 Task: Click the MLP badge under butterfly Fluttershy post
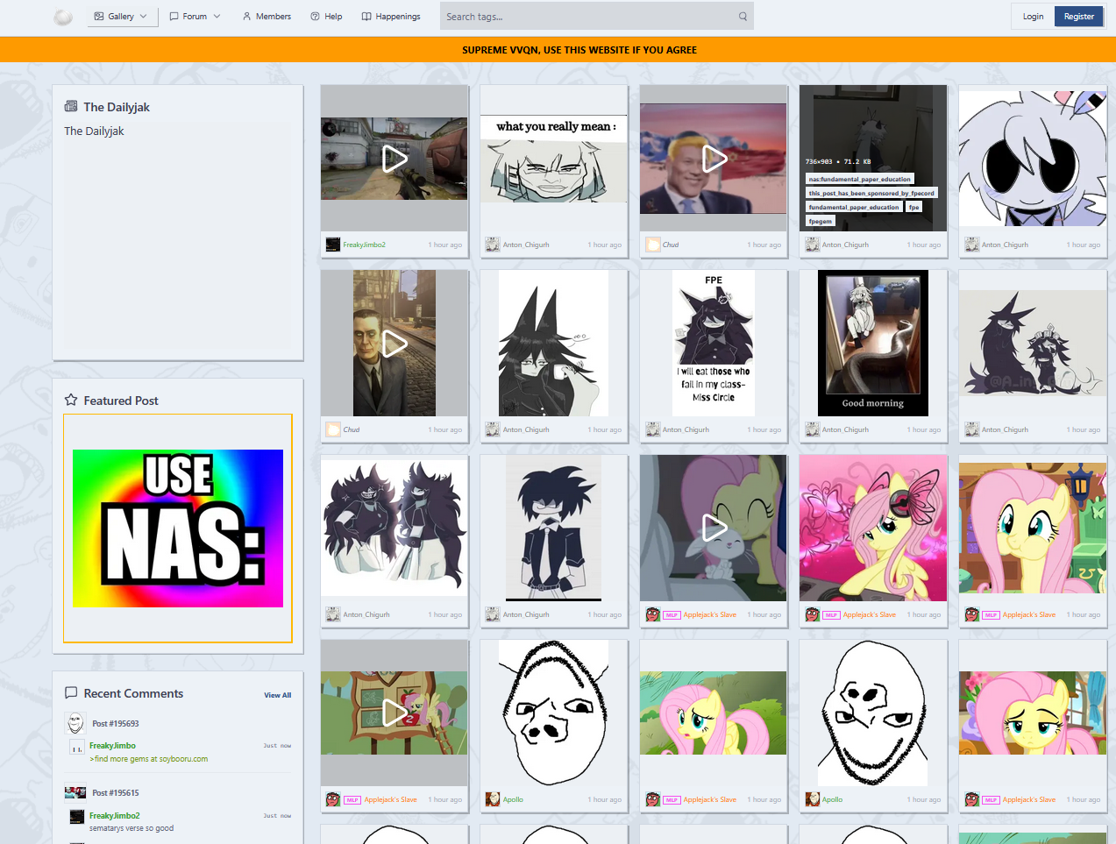click(832, 615)
